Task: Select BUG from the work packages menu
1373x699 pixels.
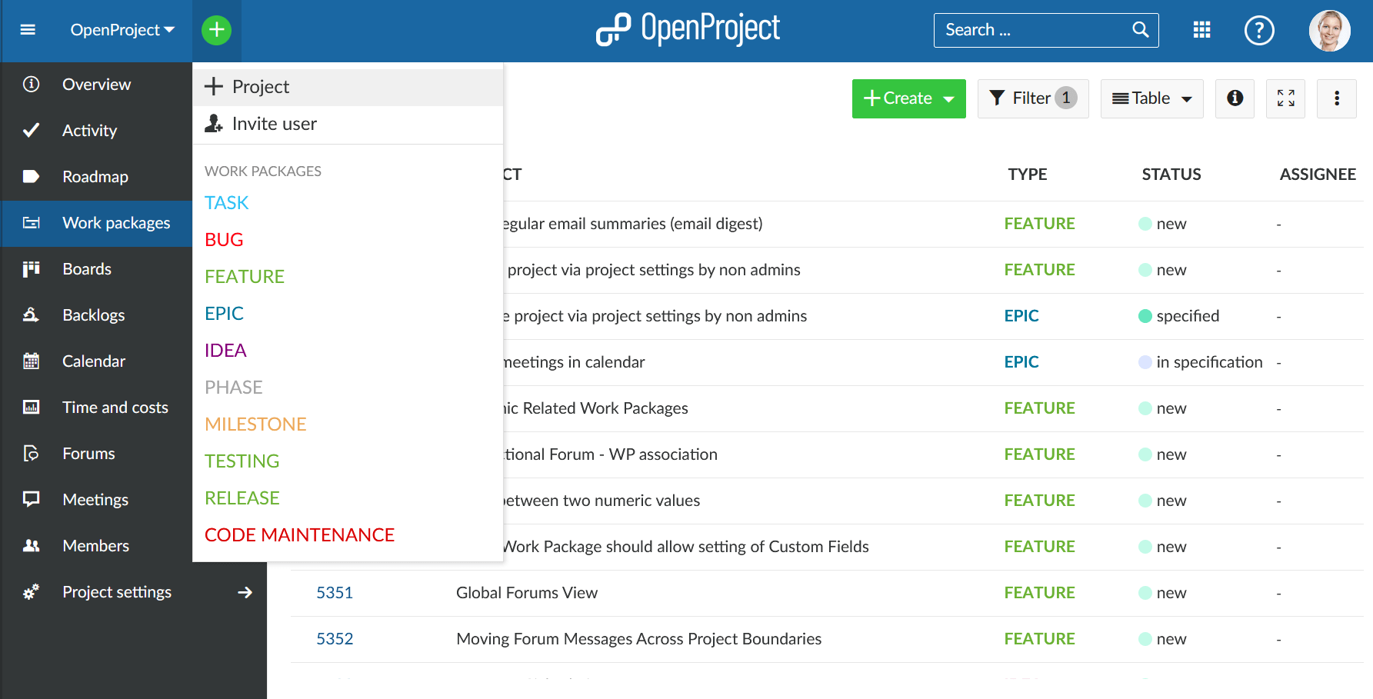Action: (x=224, y=240)
